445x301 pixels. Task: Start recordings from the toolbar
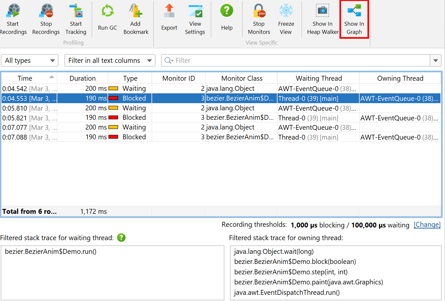13,20
